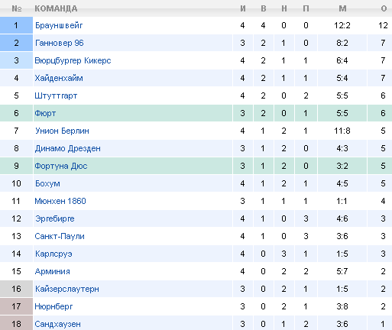The image size is (392, 330).
Task: Open the Динамо Дрезден team page
Action: click(68, 148)
